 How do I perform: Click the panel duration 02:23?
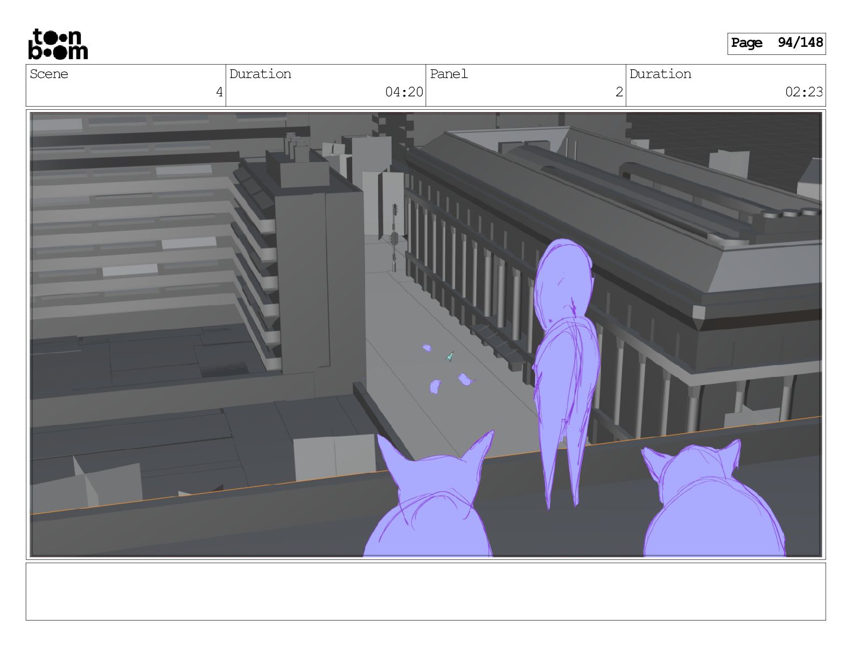tap(804, 92)
